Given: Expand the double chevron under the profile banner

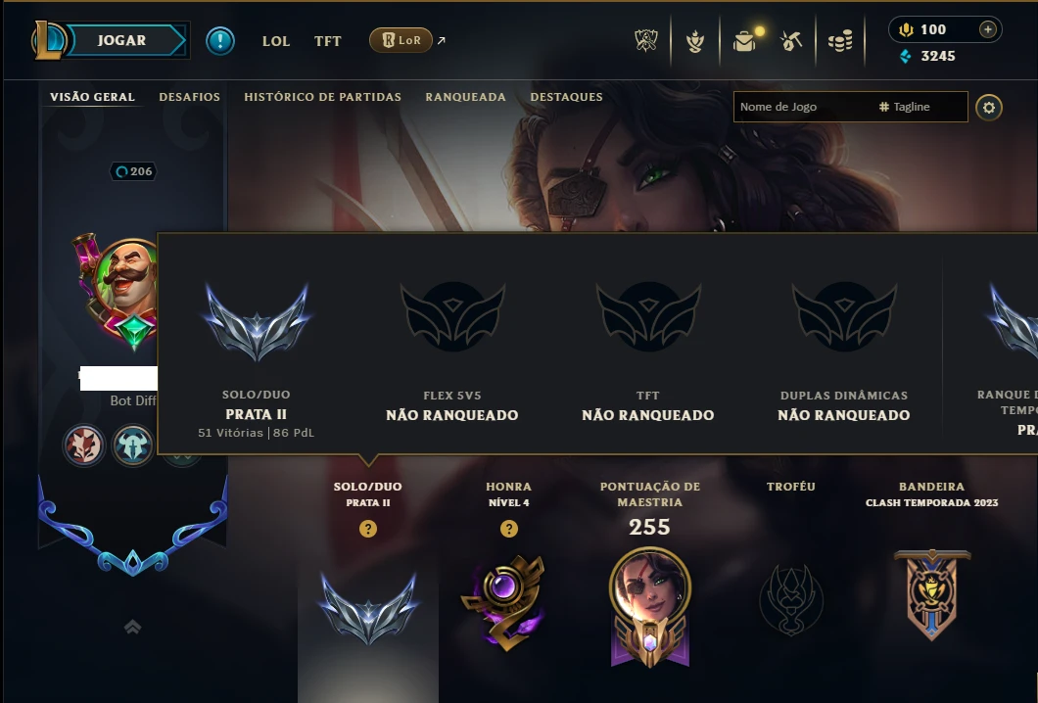Looking at the screenshot, I should point(132,627).
